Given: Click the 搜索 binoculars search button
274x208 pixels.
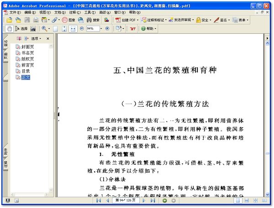Looking at the screenshot, I should pos(93,20).
